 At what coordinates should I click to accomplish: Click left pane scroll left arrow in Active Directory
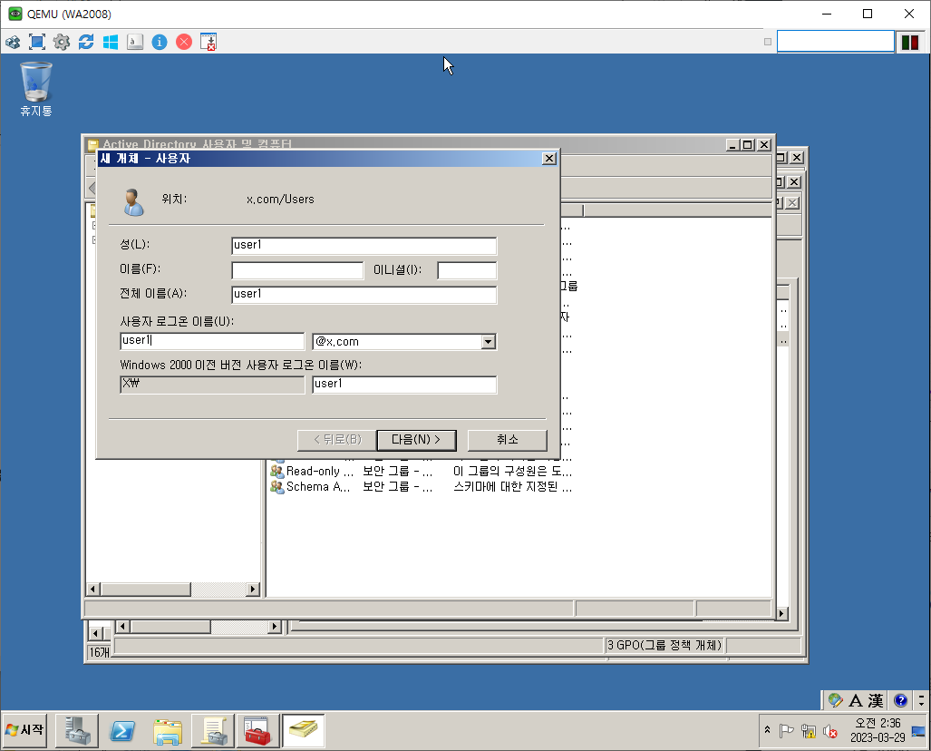click(x=92, y=590)
